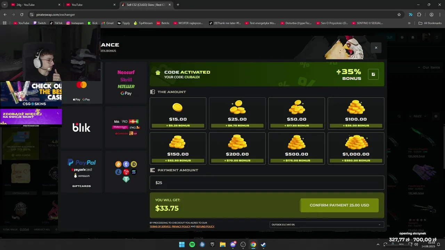Open the tab search dropdown

click(4, 5)
